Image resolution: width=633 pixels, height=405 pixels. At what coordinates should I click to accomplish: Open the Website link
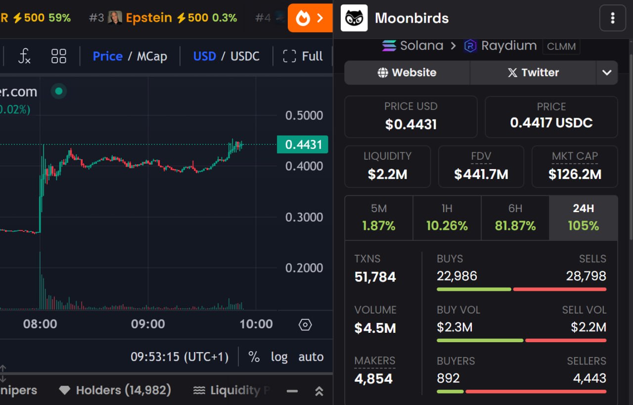point(407,73)
